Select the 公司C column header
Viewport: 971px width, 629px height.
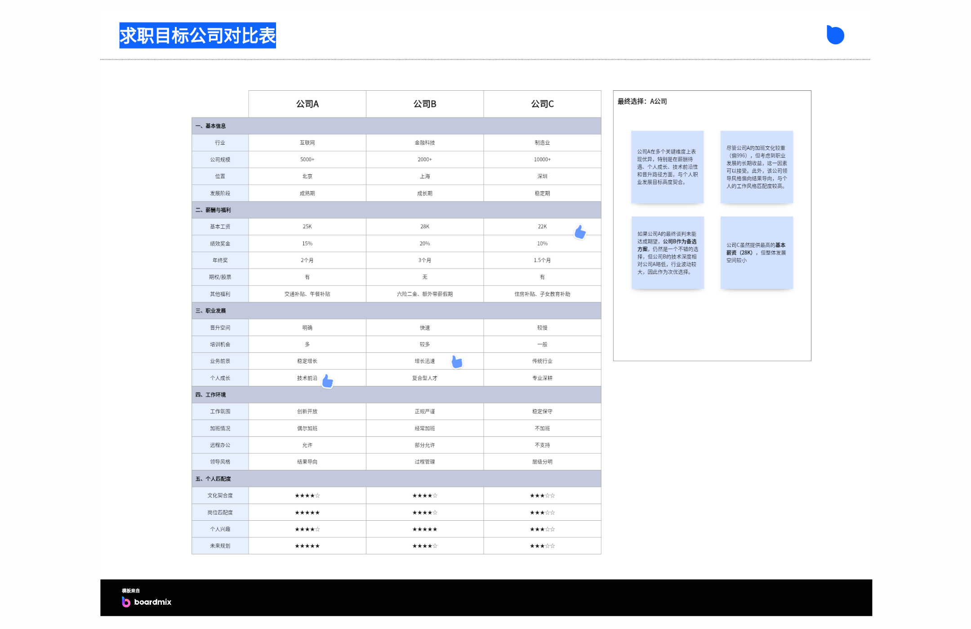[542, 104]
